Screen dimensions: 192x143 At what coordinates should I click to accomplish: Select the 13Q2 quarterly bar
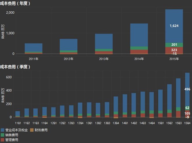(98, 110)
